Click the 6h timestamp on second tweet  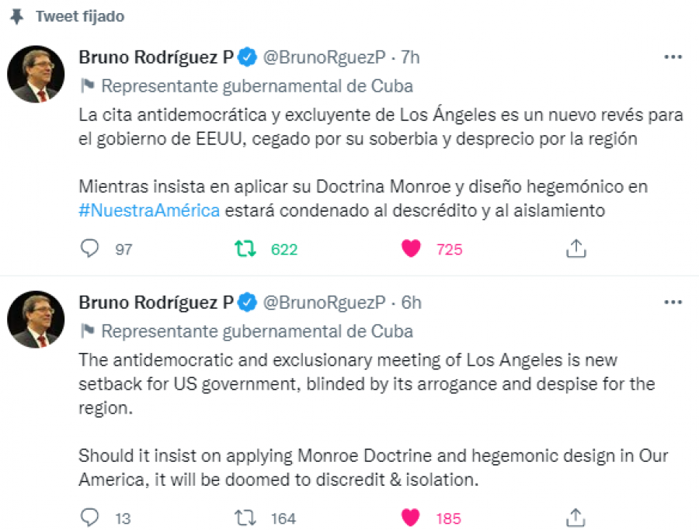(411, 302)
